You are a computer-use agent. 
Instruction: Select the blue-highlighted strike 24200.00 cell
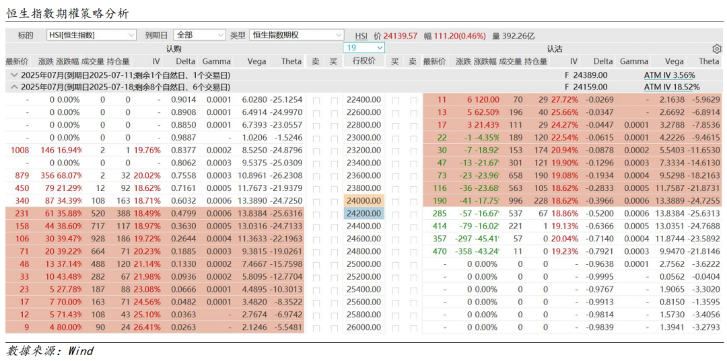[x=364, y=214]
